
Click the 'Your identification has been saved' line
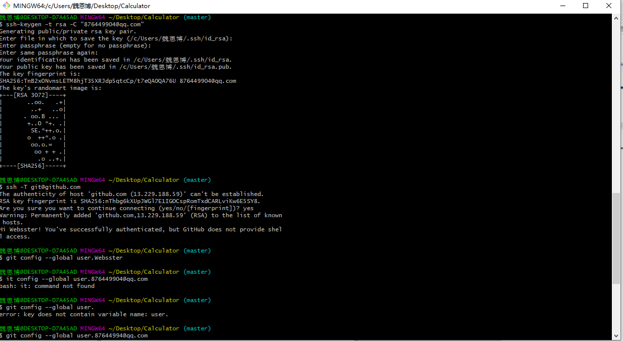[116, 60]
